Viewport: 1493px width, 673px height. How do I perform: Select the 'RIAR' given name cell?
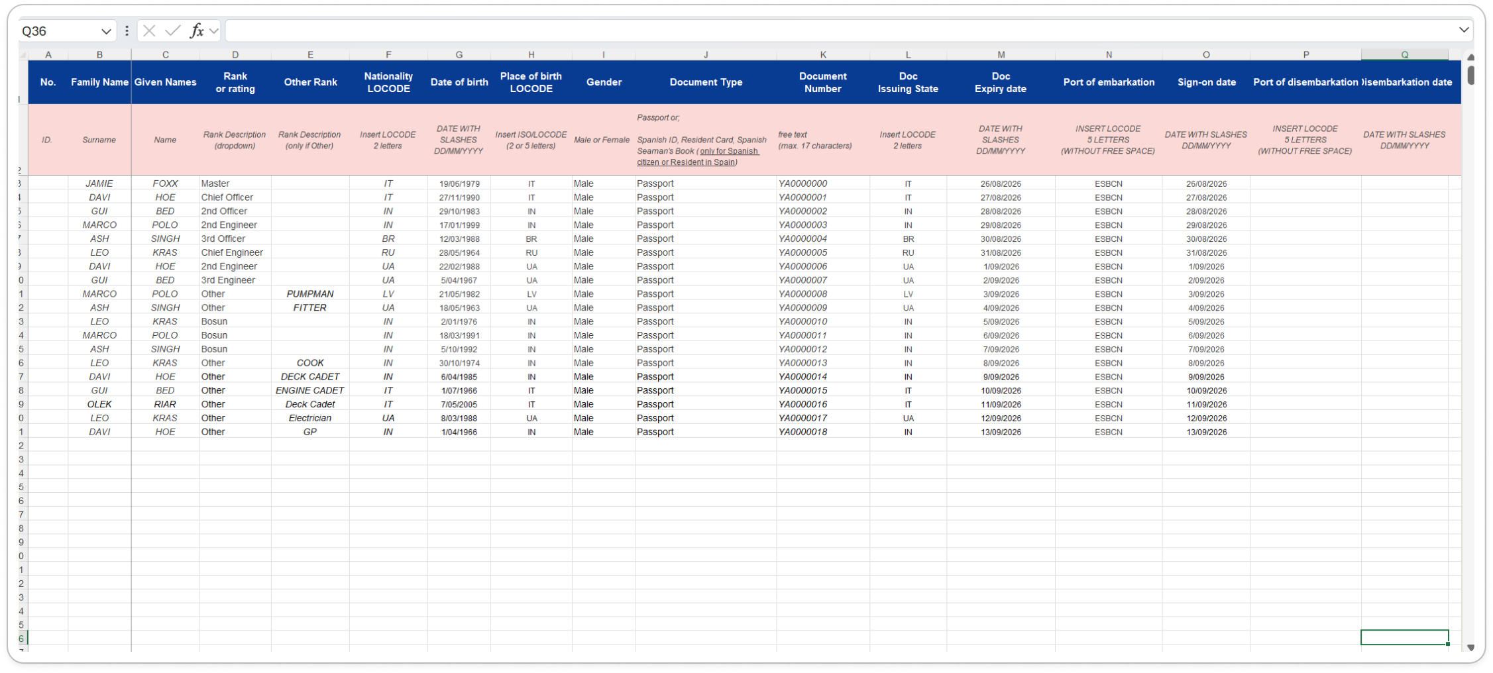pyautogui.click(x=166, y=404)
